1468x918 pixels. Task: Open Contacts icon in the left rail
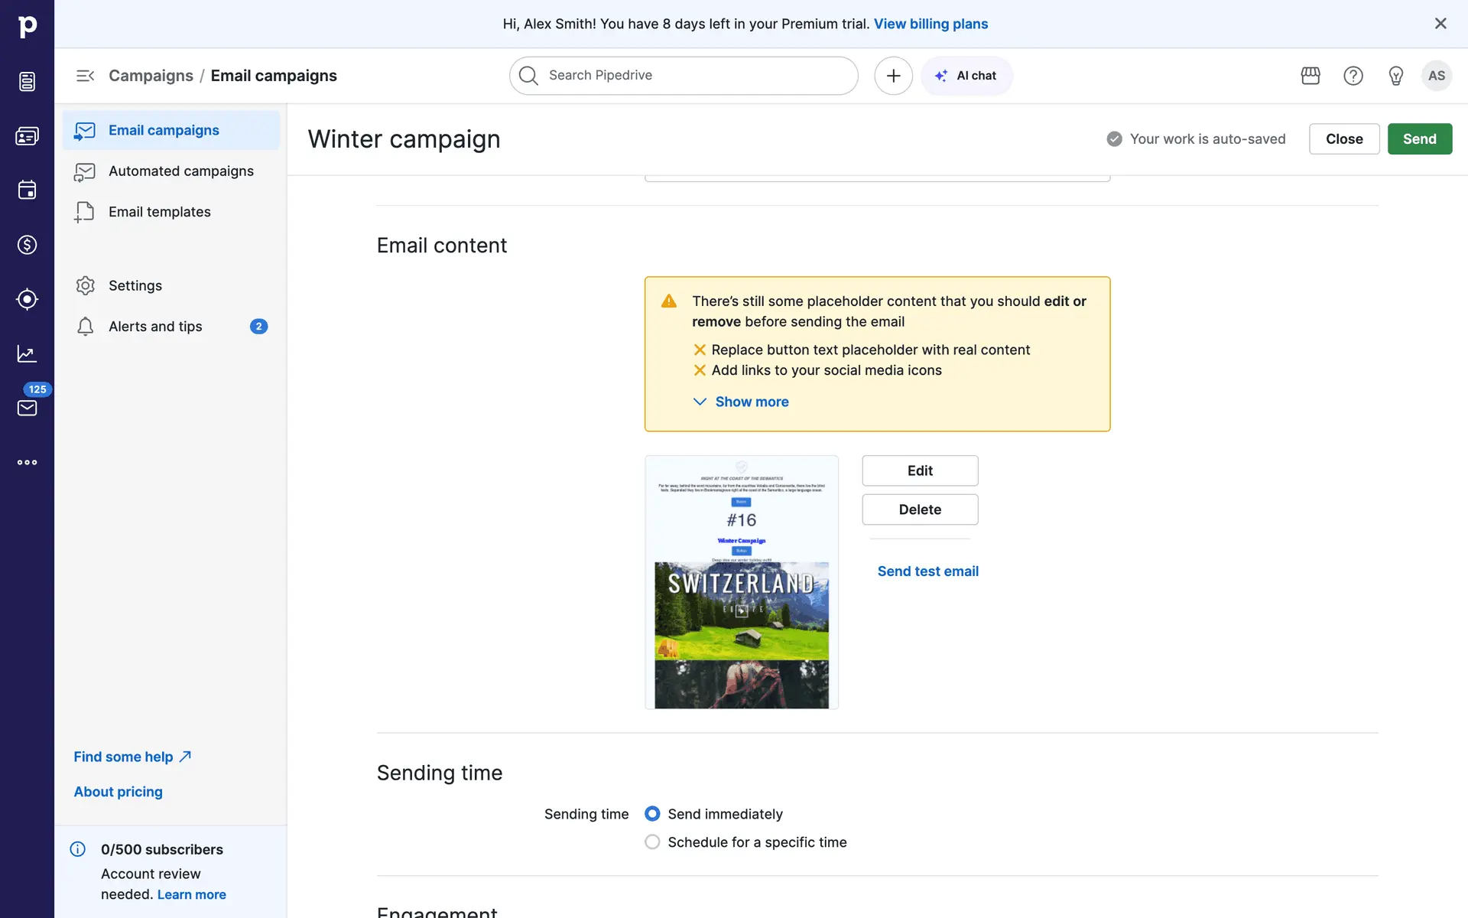click(x=27, y=136)
